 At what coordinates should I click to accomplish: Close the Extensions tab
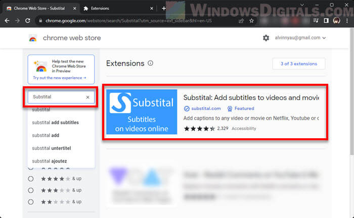tap(152, 9)
